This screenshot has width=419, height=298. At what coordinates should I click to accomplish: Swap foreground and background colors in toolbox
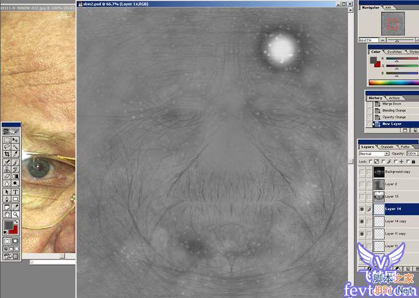coord(17,222)
